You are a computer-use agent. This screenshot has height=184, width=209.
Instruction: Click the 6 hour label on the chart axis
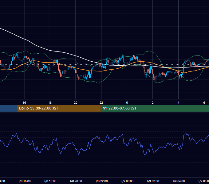click(x=204, y=103)
